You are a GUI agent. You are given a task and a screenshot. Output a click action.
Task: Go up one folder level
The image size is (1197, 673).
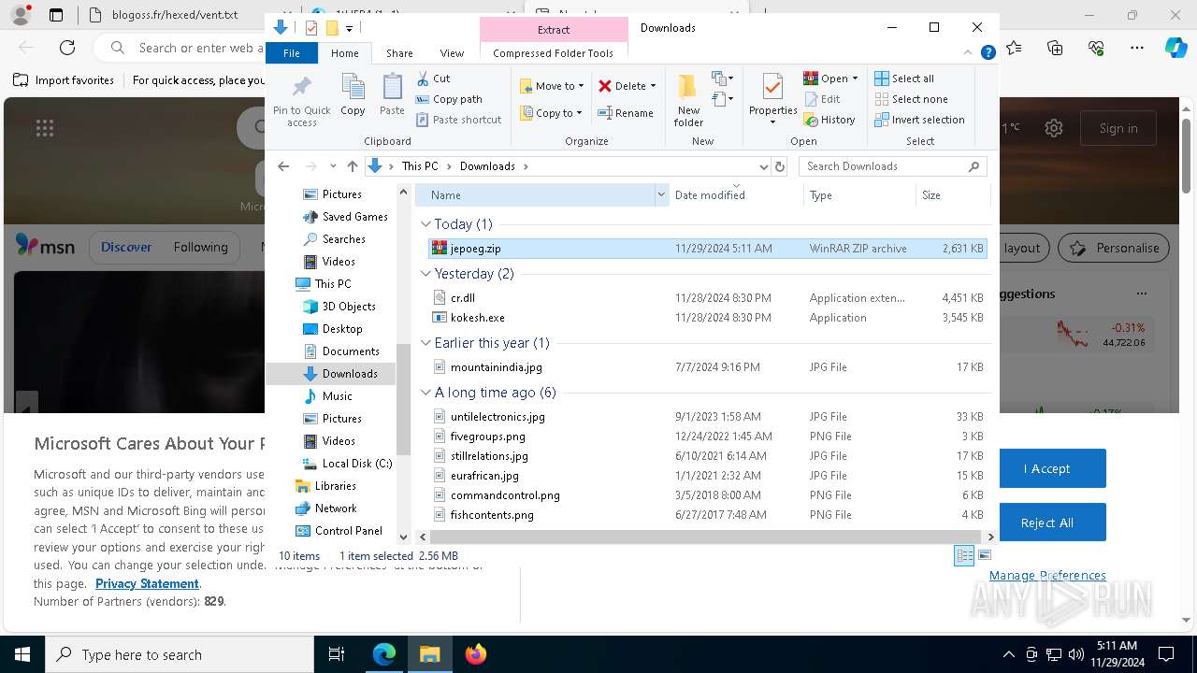tap(352, 166)
